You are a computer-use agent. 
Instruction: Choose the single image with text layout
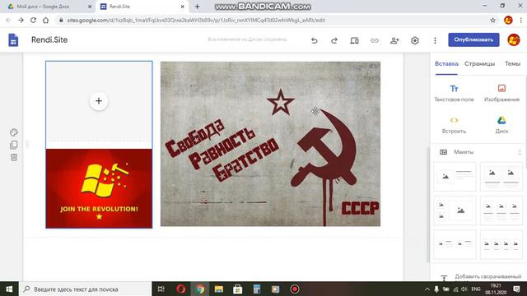point(455,177)
